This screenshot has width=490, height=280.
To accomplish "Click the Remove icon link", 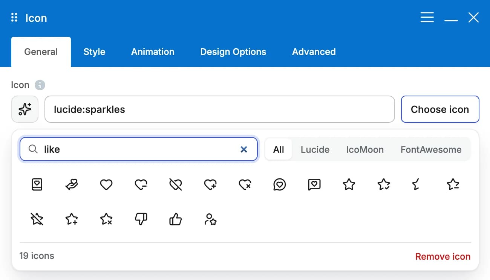I will (443, 257).
